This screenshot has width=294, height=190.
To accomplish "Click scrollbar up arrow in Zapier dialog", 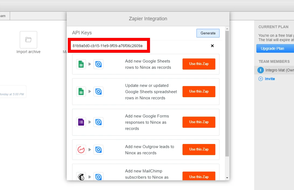I will [x=227, y=29].
